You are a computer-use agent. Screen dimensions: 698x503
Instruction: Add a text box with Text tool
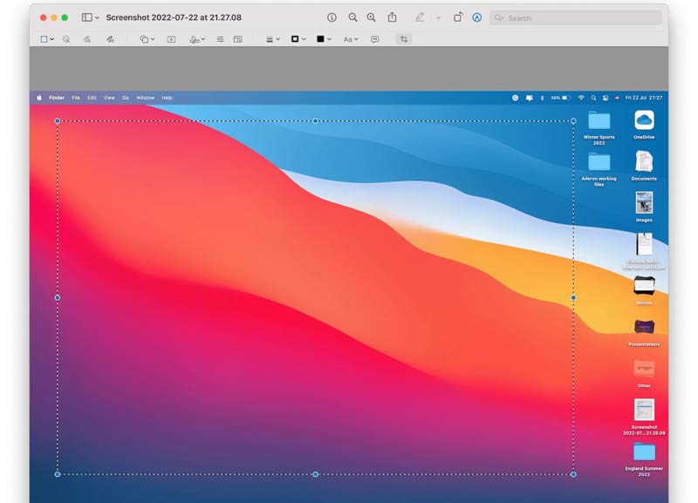[171, 39]
